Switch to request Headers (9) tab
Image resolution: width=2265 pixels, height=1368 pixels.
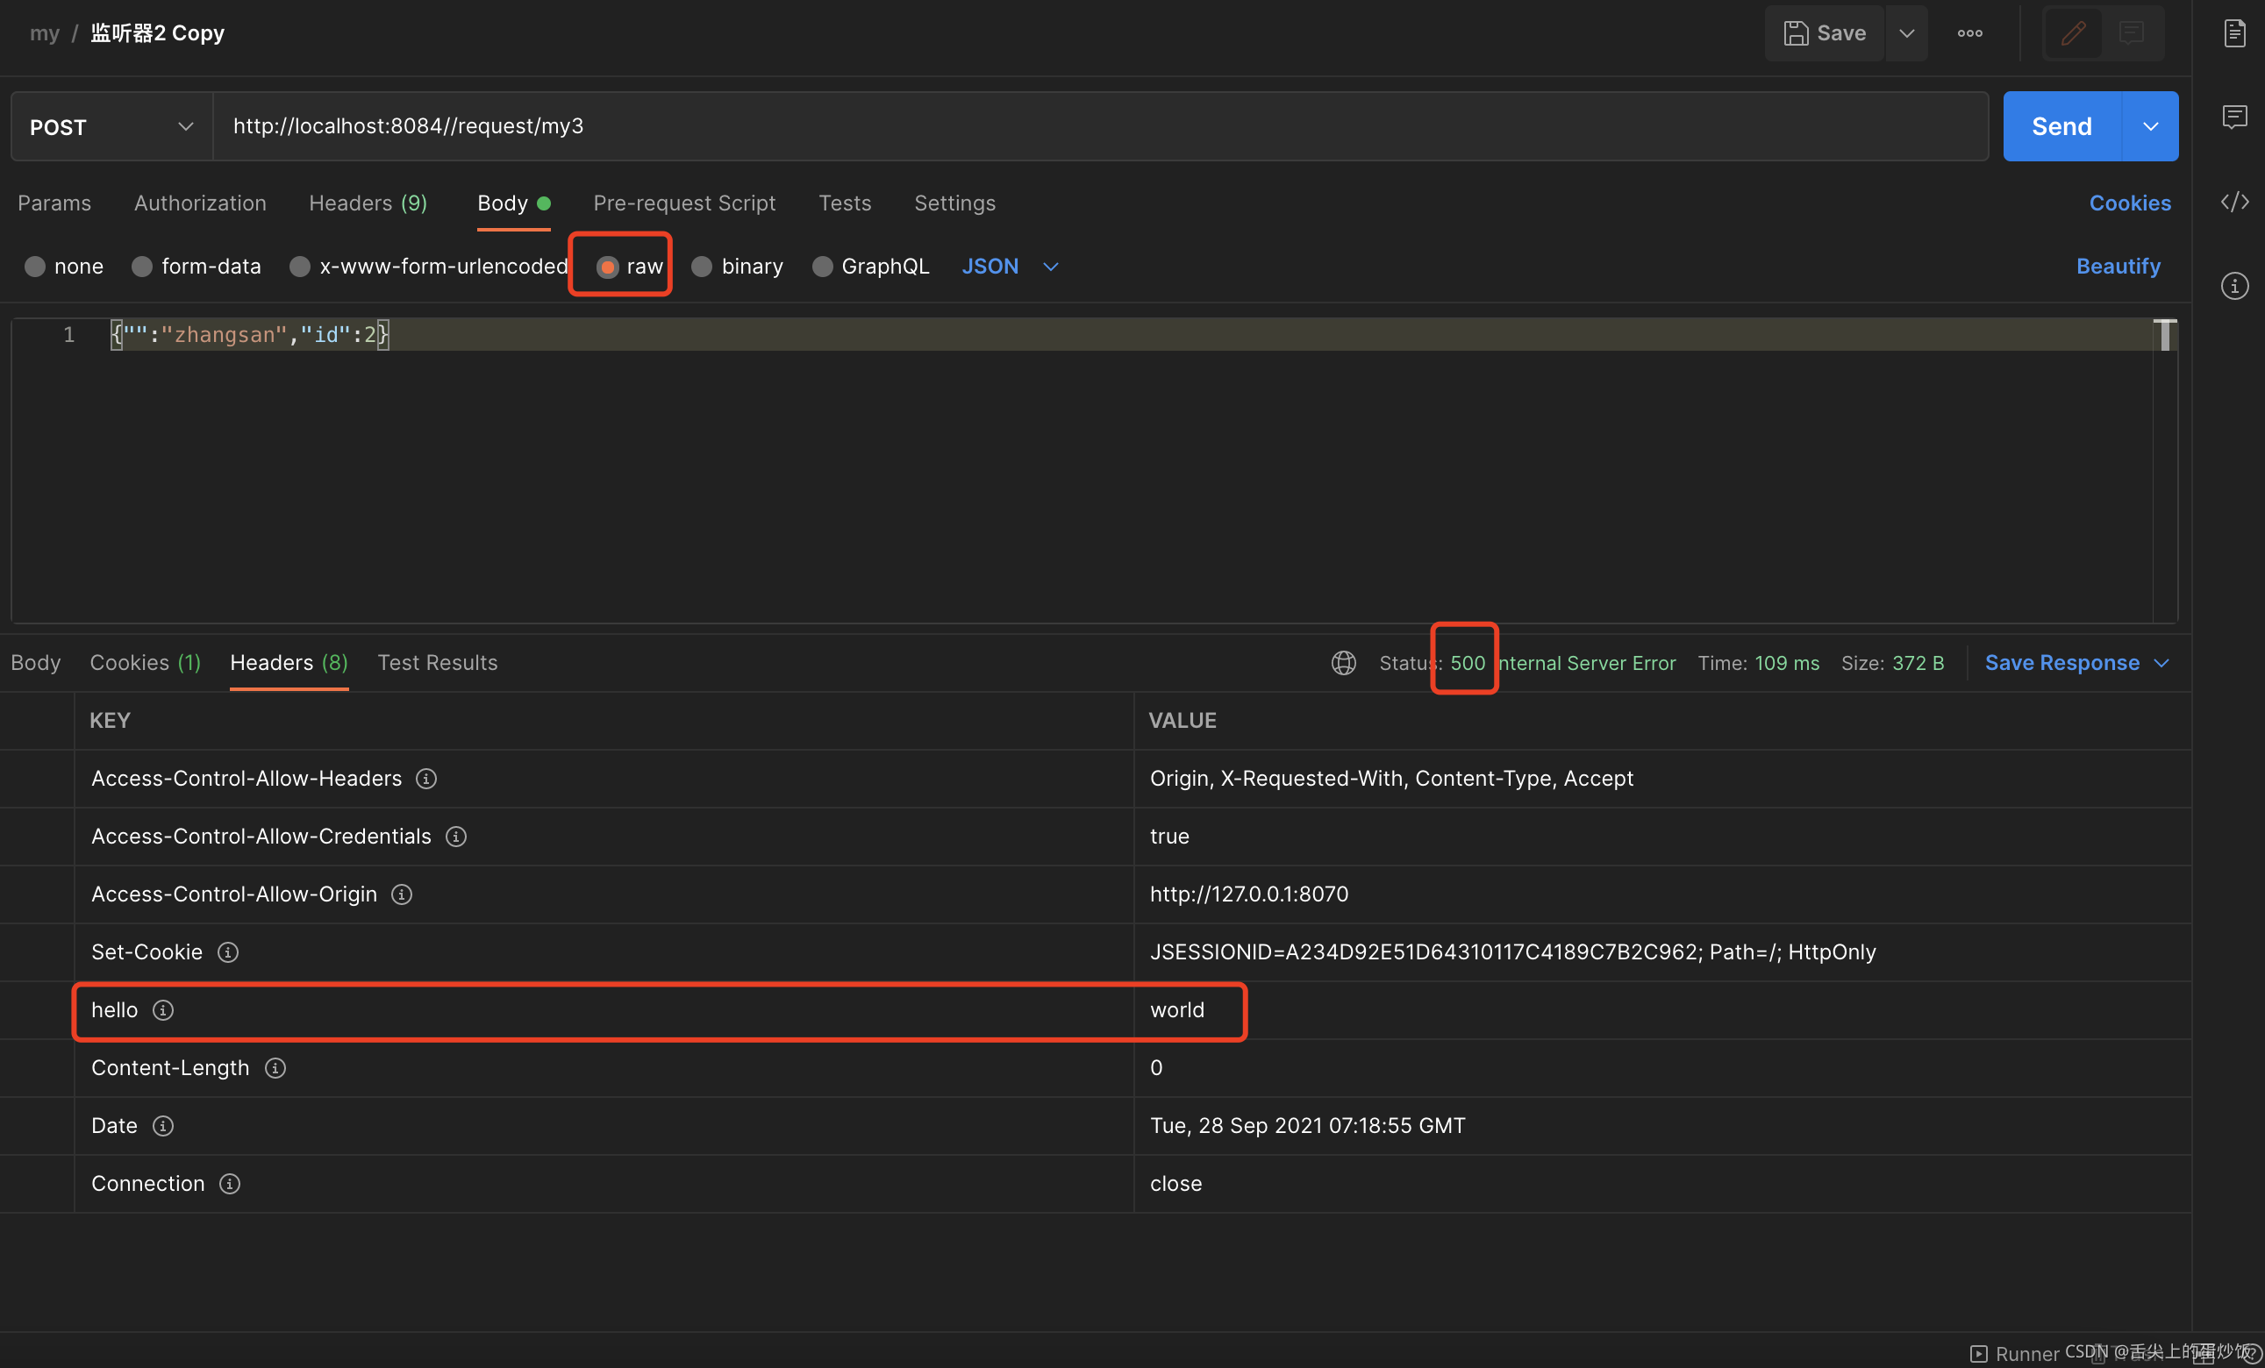[x=368, y=203]
